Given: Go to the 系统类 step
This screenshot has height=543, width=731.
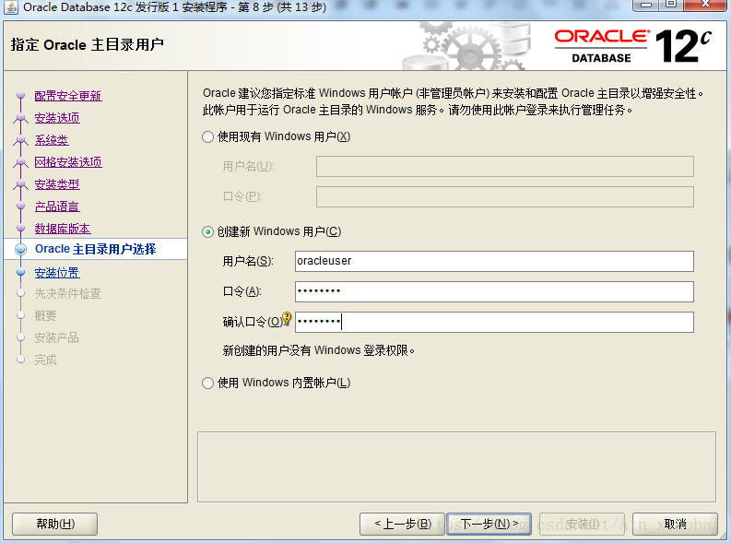Looking at the screenshot, I should [52, 140].
